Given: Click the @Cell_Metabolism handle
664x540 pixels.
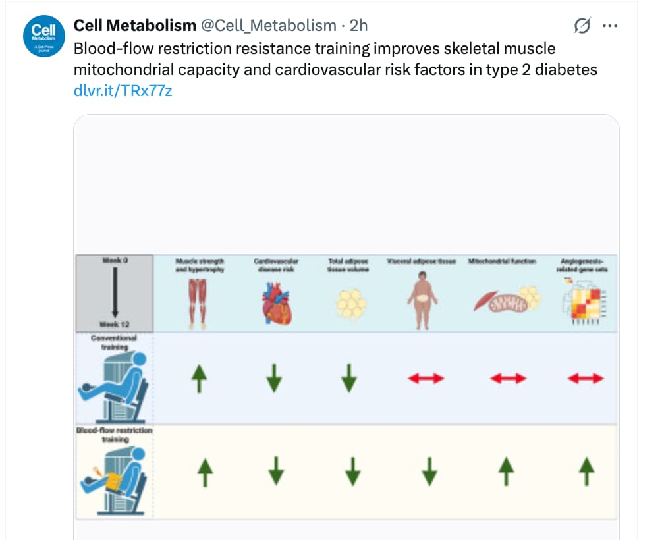Looking at the screenshot, I should pos(268,26).
